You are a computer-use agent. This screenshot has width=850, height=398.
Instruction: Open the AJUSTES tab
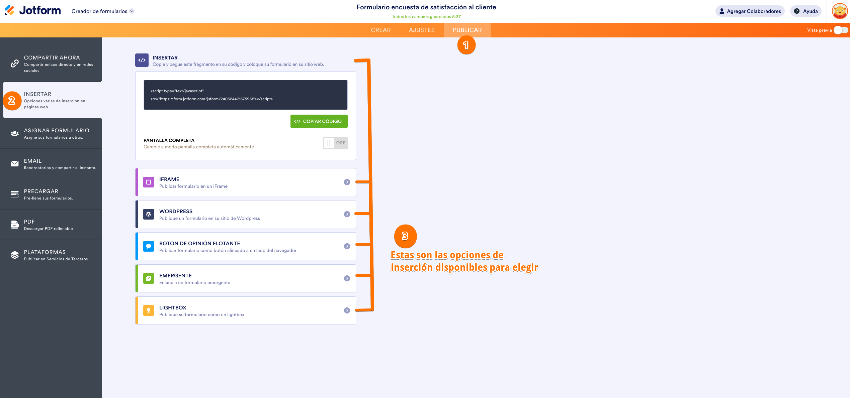422,30
